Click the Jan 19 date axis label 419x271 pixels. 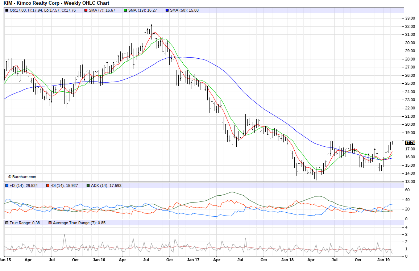point(383,260)
